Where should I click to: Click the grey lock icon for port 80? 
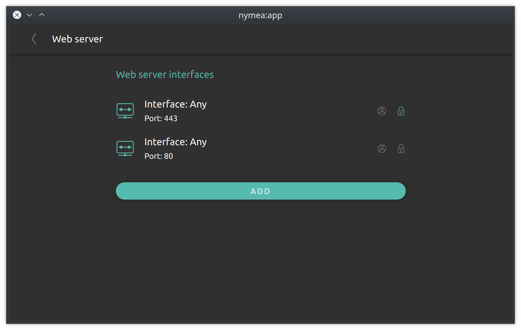pyautogui.click(x=401, y=149)
